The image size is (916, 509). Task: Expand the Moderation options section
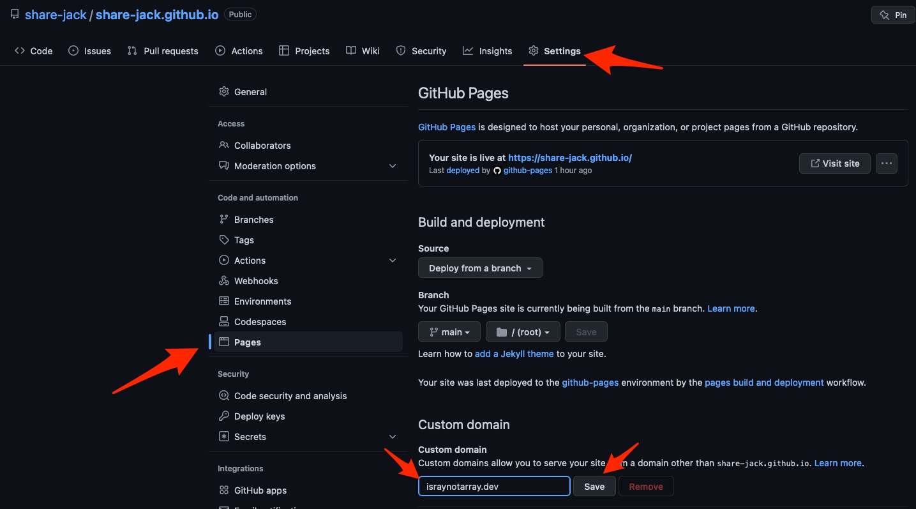pyautogui.click(x=393, y=166)
